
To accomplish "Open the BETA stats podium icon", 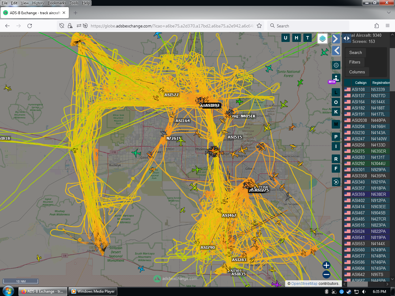I will (336, 78).
